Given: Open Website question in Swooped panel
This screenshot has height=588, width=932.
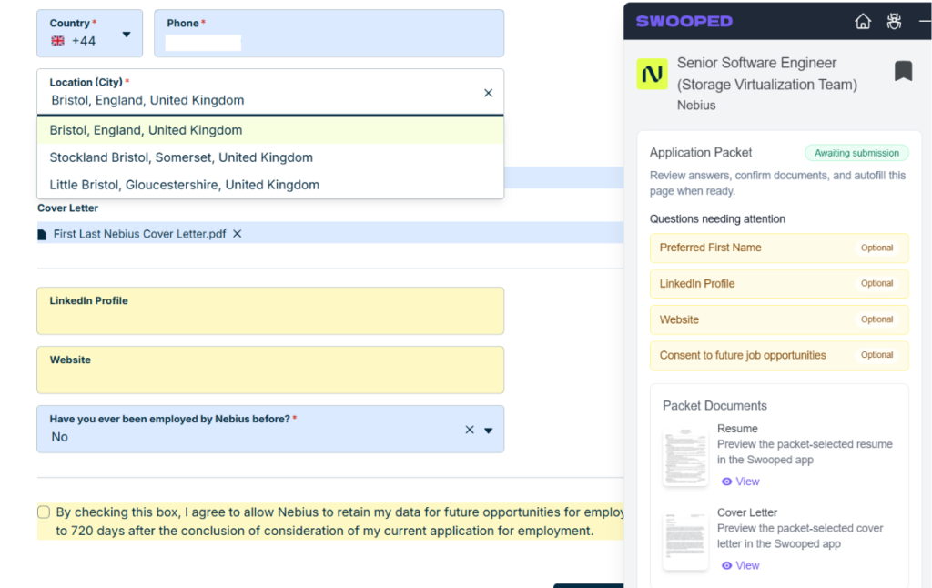Looking at the screenshot, I should coord(779,319).
